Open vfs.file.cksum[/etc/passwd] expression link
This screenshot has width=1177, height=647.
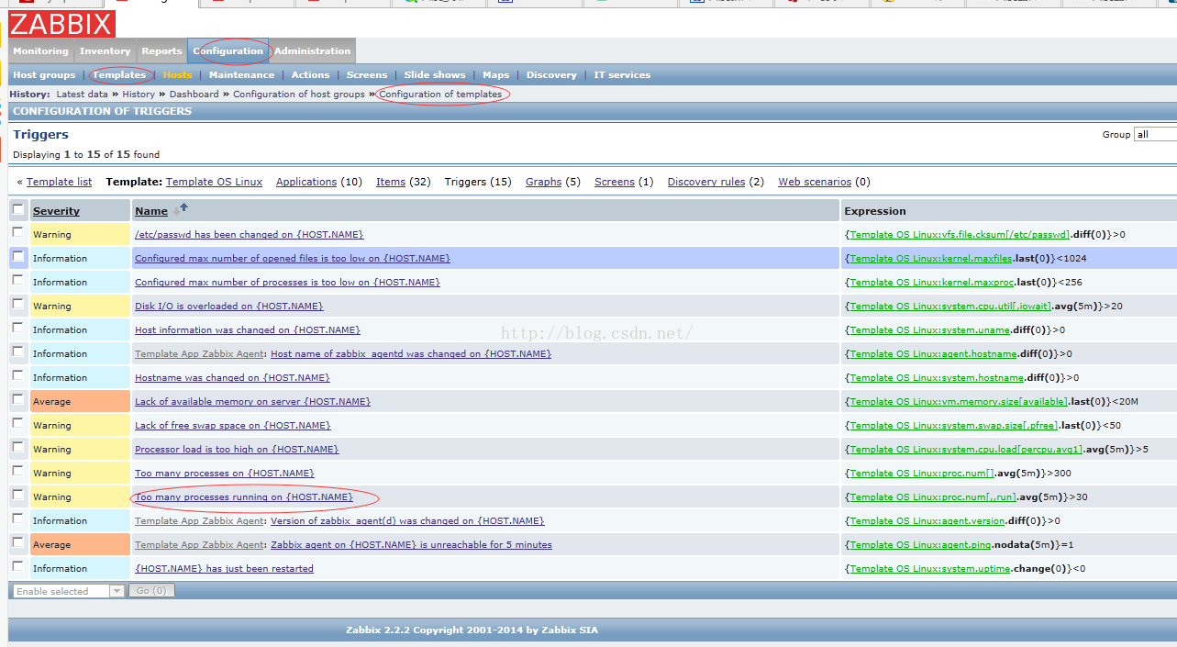(x=960, y=235)
